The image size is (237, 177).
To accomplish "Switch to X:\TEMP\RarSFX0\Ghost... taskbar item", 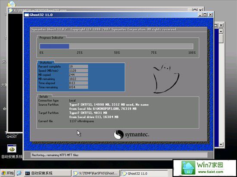I will click(96, 173).
